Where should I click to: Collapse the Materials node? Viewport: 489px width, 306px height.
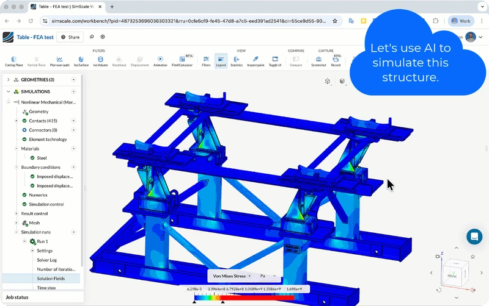tap(17, 149)
